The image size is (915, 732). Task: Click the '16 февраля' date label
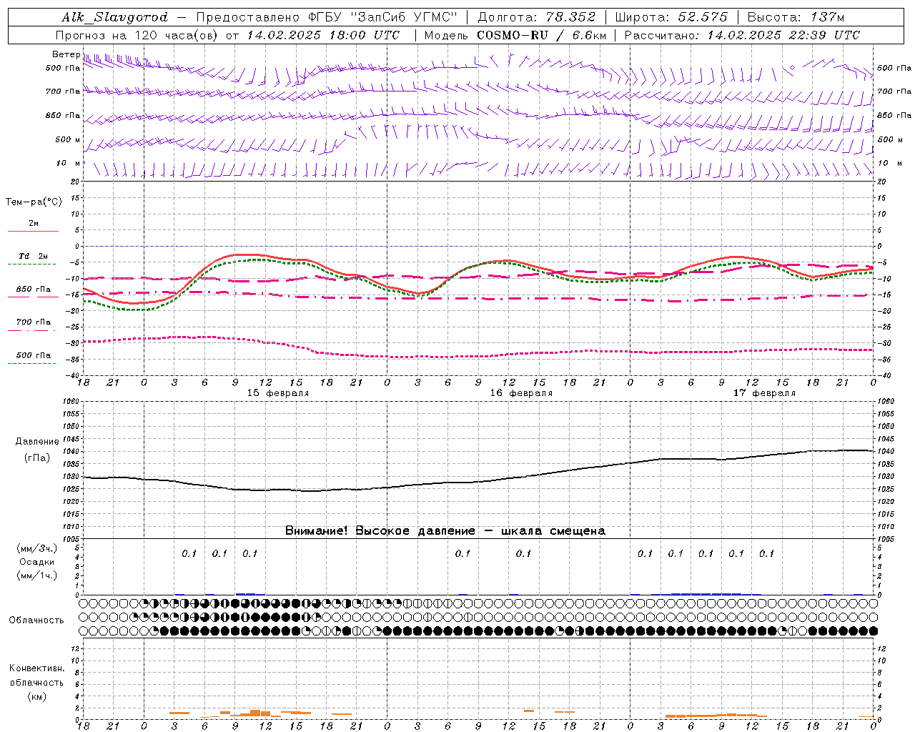point(521,393)
